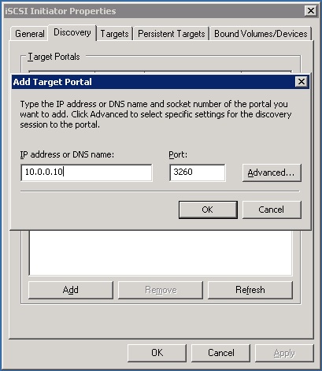Click the Add button under Target Portals
322x371 pixels.
tap(71, 290)
